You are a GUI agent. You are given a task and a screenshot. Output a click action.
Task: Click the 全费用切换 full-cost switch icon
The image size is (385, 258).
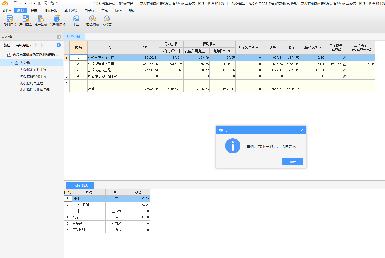[57, 19]
